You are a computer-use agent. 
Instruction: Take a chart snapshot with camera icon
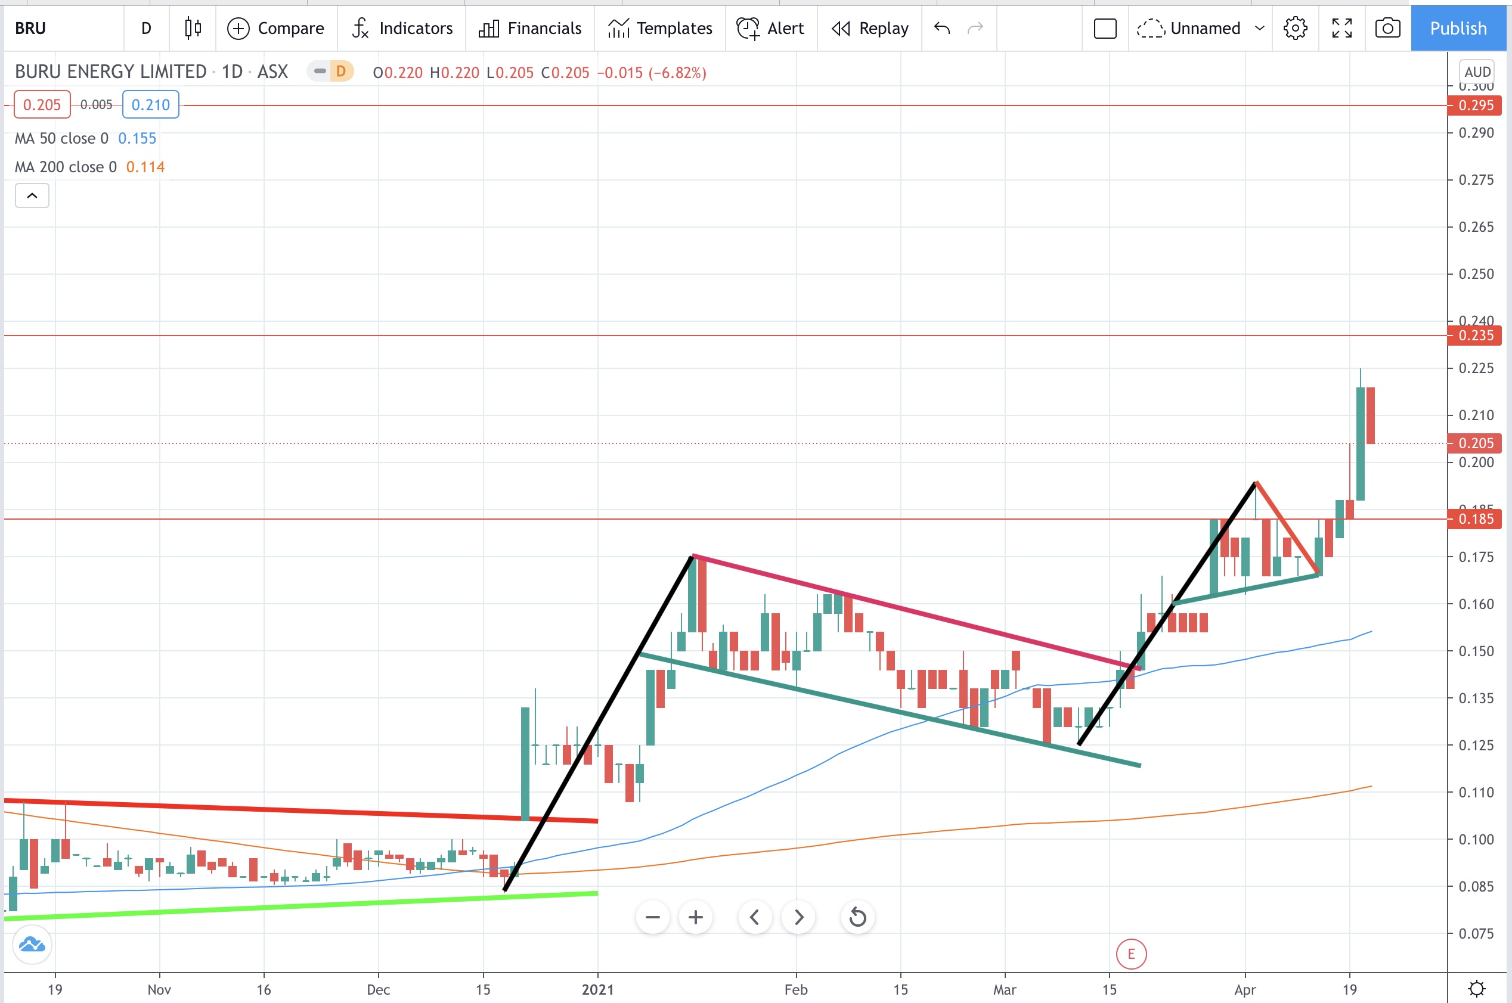(x=1387, y=28)
